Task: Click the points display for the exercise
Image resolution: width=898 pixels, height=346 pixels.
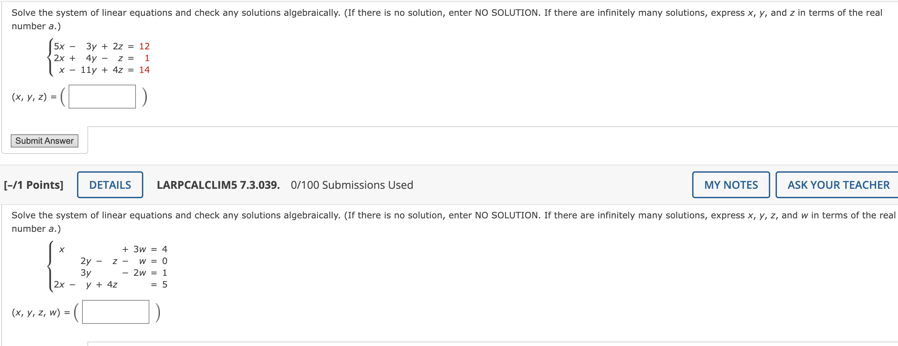Action: pos(34,185)
